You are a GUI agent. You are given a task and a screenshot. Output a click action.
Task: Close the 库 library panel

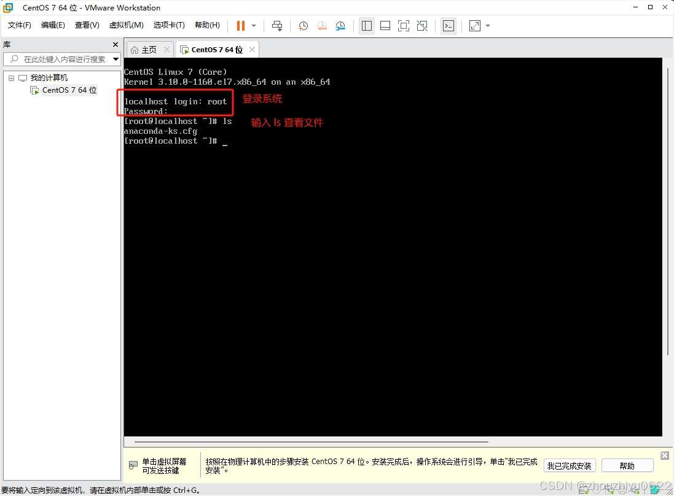coord(115,45)
